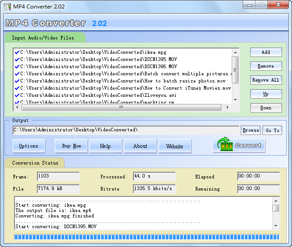Image resolution: width=292 pixels, height=247 pixels.
Task: Click the Remove All button
Action: (x=266, y=80)
